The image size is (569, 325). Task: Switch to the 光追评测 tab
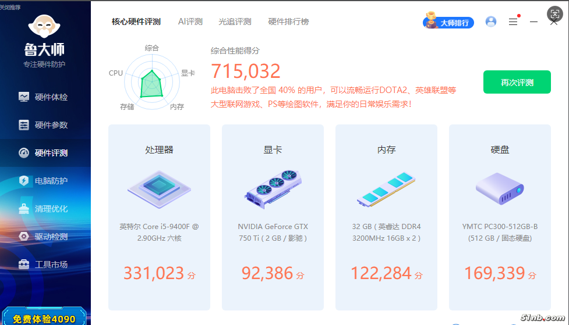(235, 22)
